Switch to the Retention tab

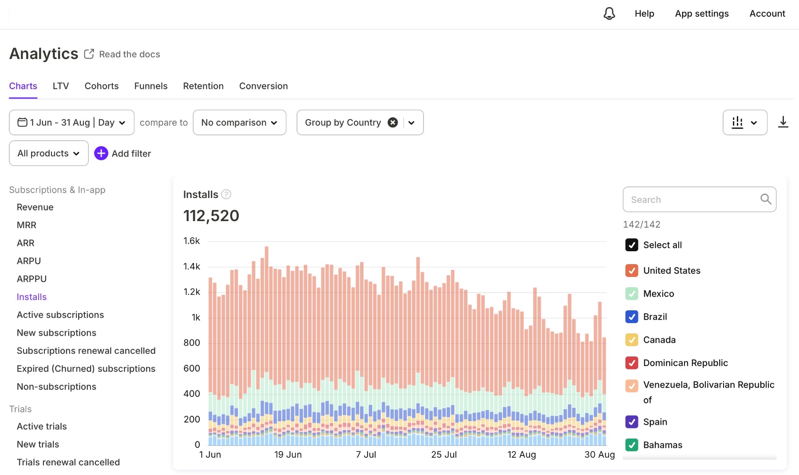pyautogui.click(x=203, y=86)
